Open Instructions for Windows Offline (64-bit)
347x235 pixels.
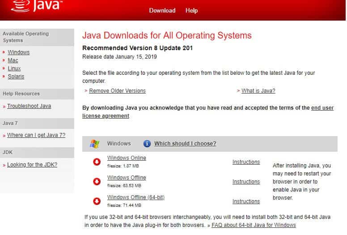tap(246, 201)
